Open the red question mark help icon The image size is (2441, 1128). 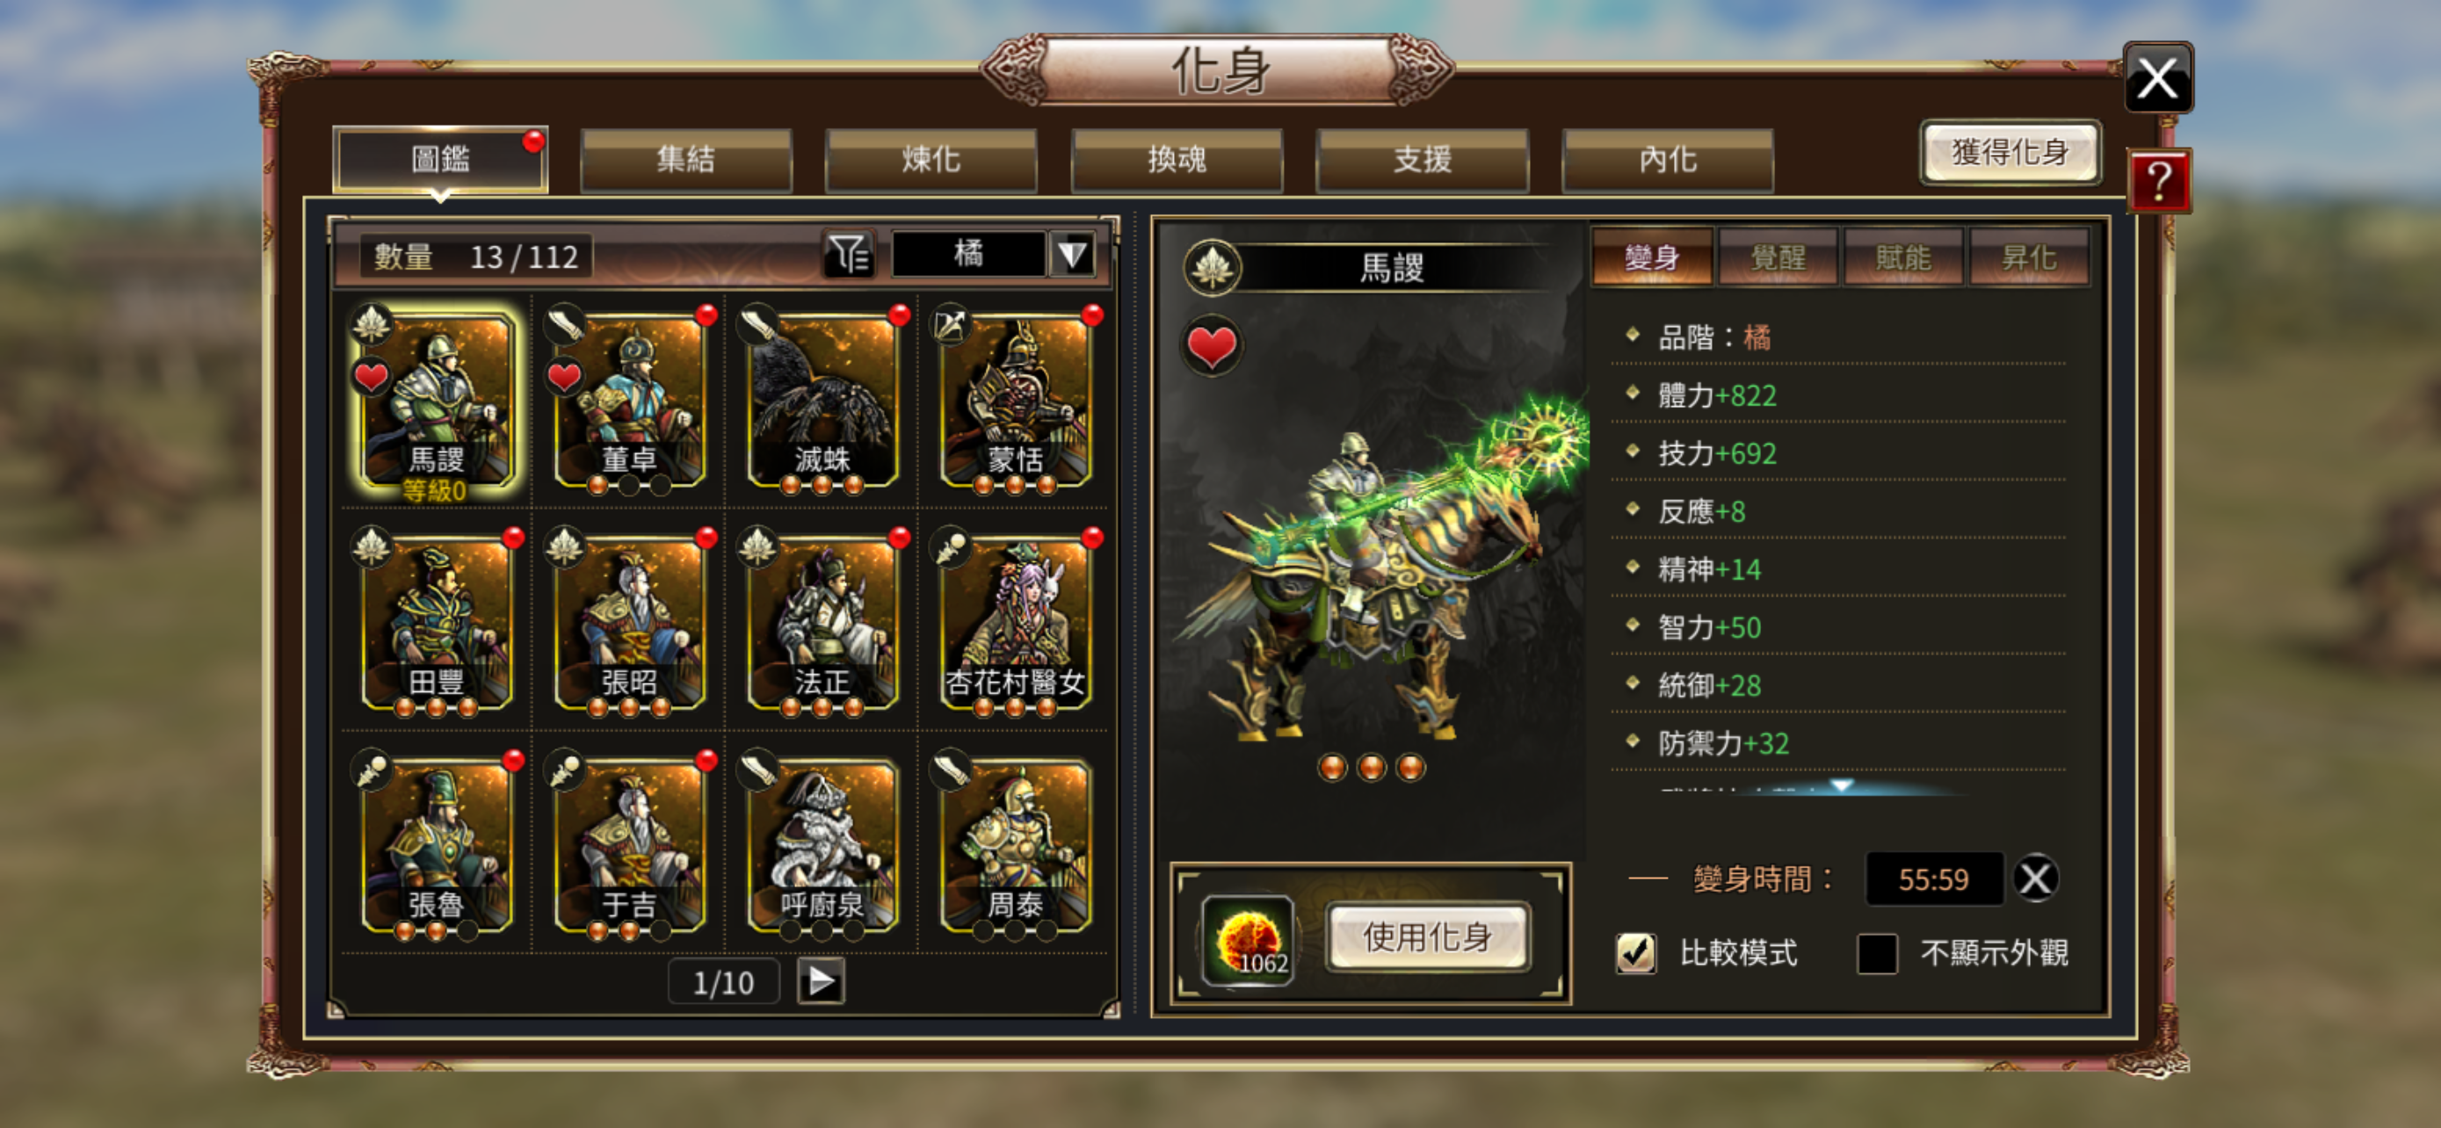tap(2159, 179)
